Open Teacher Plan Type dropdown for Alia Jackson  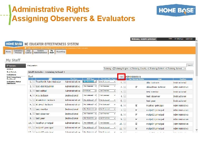107,95
